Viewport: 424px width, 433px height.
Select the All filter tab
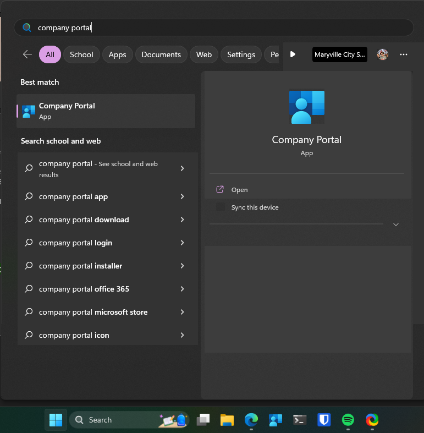point(50,54)
